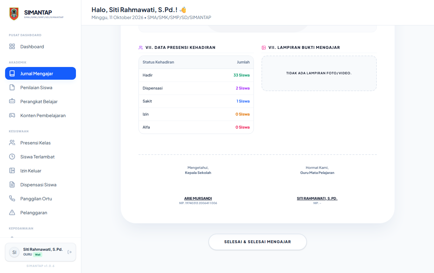Image resolution: width=434 pixels, height=273 pixels.
Task: Click the Jurnal Mengajar book icon
Action: click(12, 73)
